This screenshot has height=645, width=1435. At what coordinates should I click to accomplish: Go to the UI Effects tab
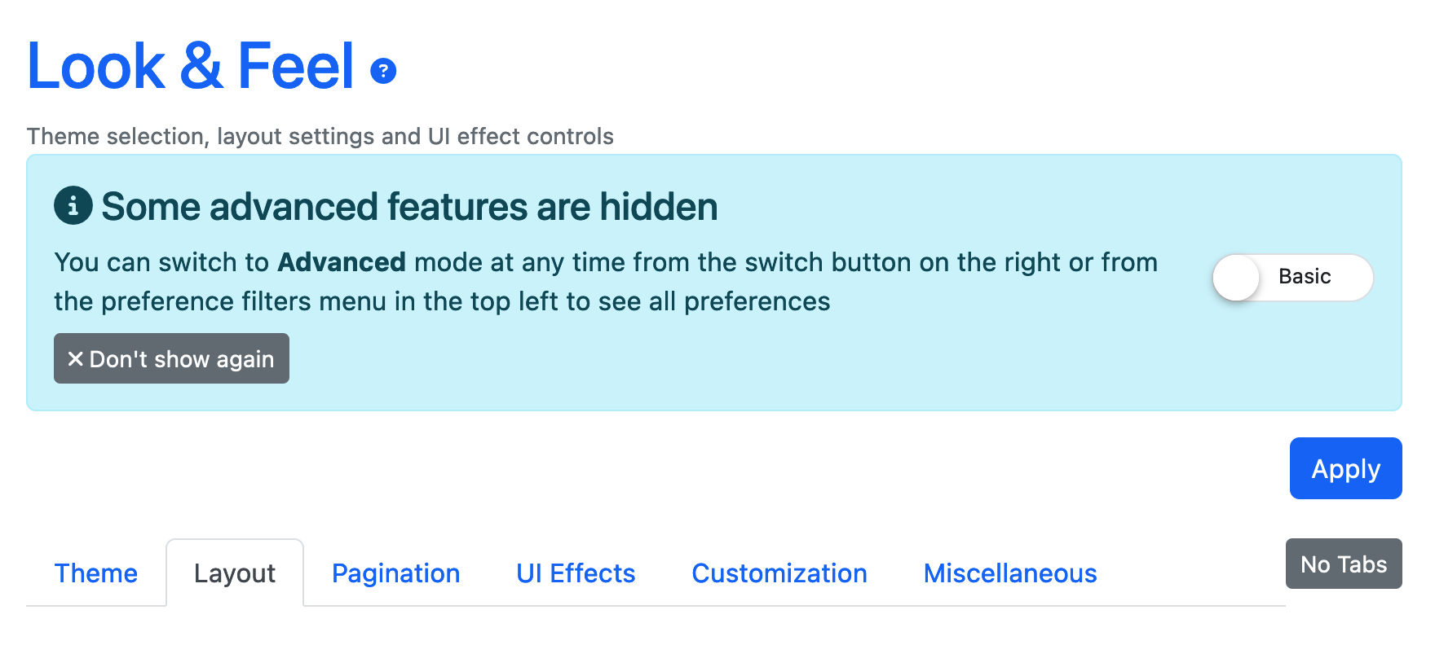(576, 573)
